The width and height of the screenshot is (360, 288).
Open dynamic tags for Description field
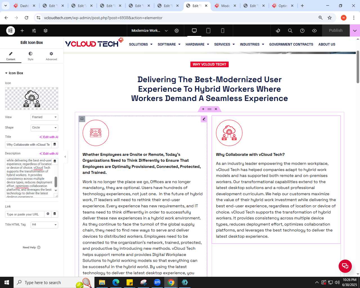pyautogui.click(x=55, y=161)
